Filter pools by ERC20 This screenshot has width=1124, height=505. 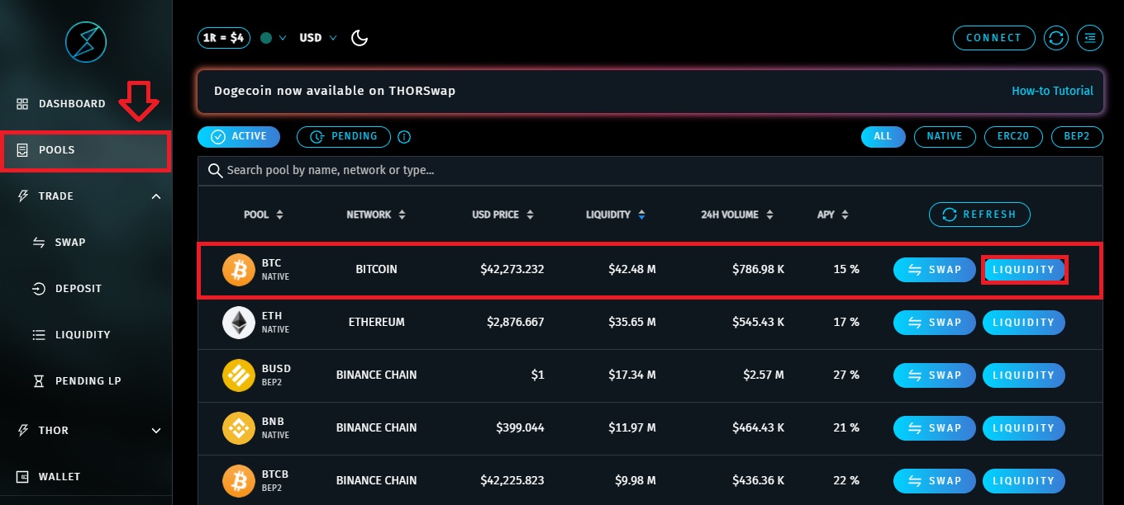tap(1013, 137)
